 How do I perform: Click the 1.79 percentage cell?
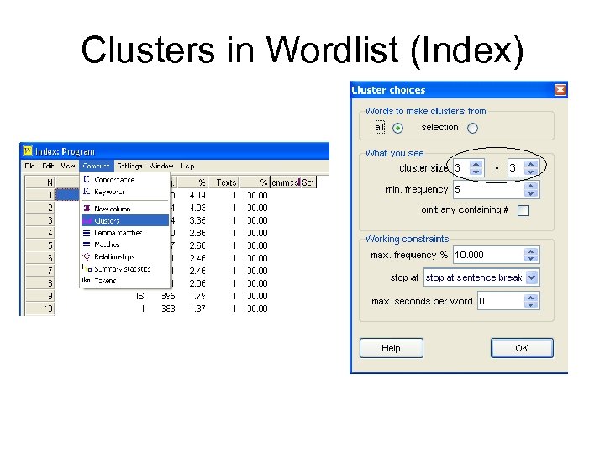(197, 296)
